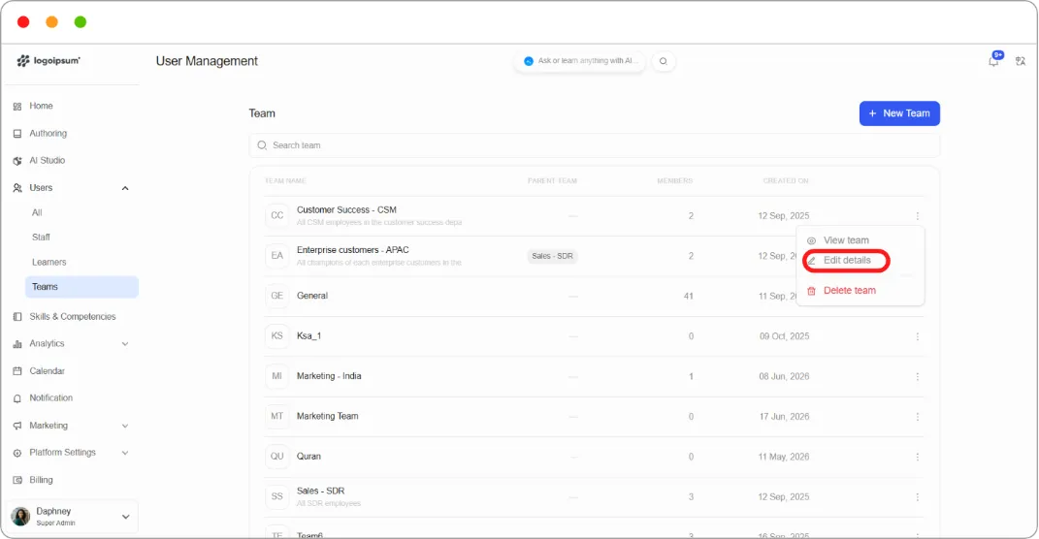The height and width of the screenshot is (539, 1039).
Task: Click the Search team input field
Action: click(x=595, y=145)
